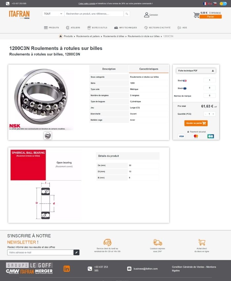This screenshot has width=231, height=281.
Task: Expand the PRODUITS menu
Action: 51,27
